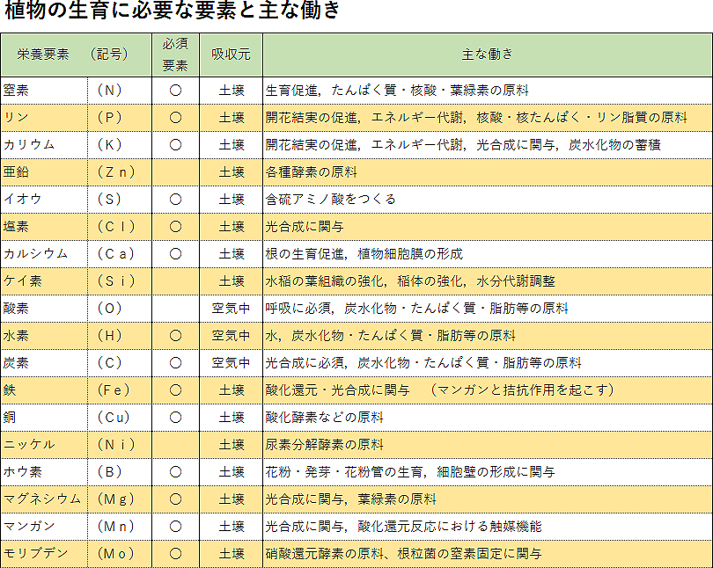Viewport: 713px width, 568px height.
Task: Click the 各種酵素の原料 cell
Action: click(x=488, y=172)
